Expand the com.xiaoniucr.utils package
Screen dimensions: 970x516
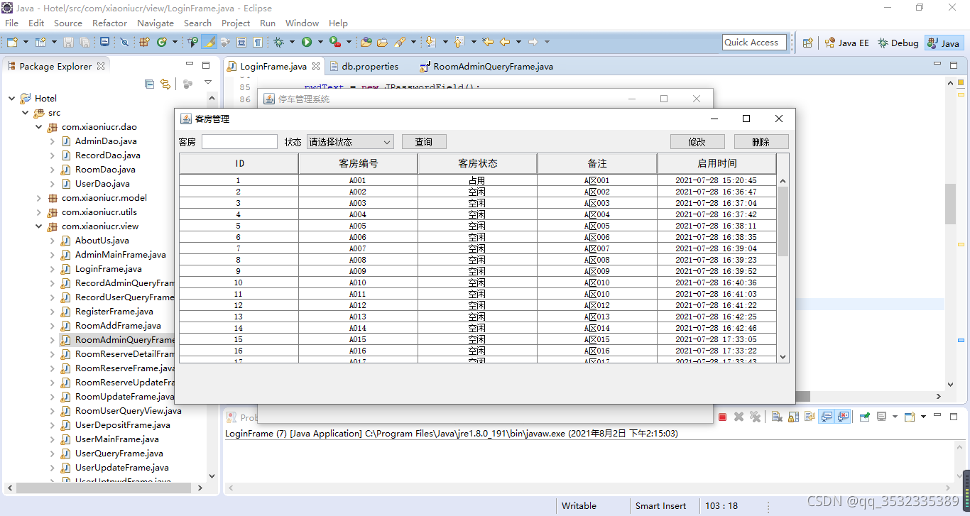(x=39, y=212)
